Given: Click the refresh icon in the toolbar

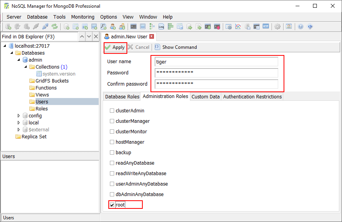Looking at the screenshot, I should pyautogui.click(x=55, y=27).
